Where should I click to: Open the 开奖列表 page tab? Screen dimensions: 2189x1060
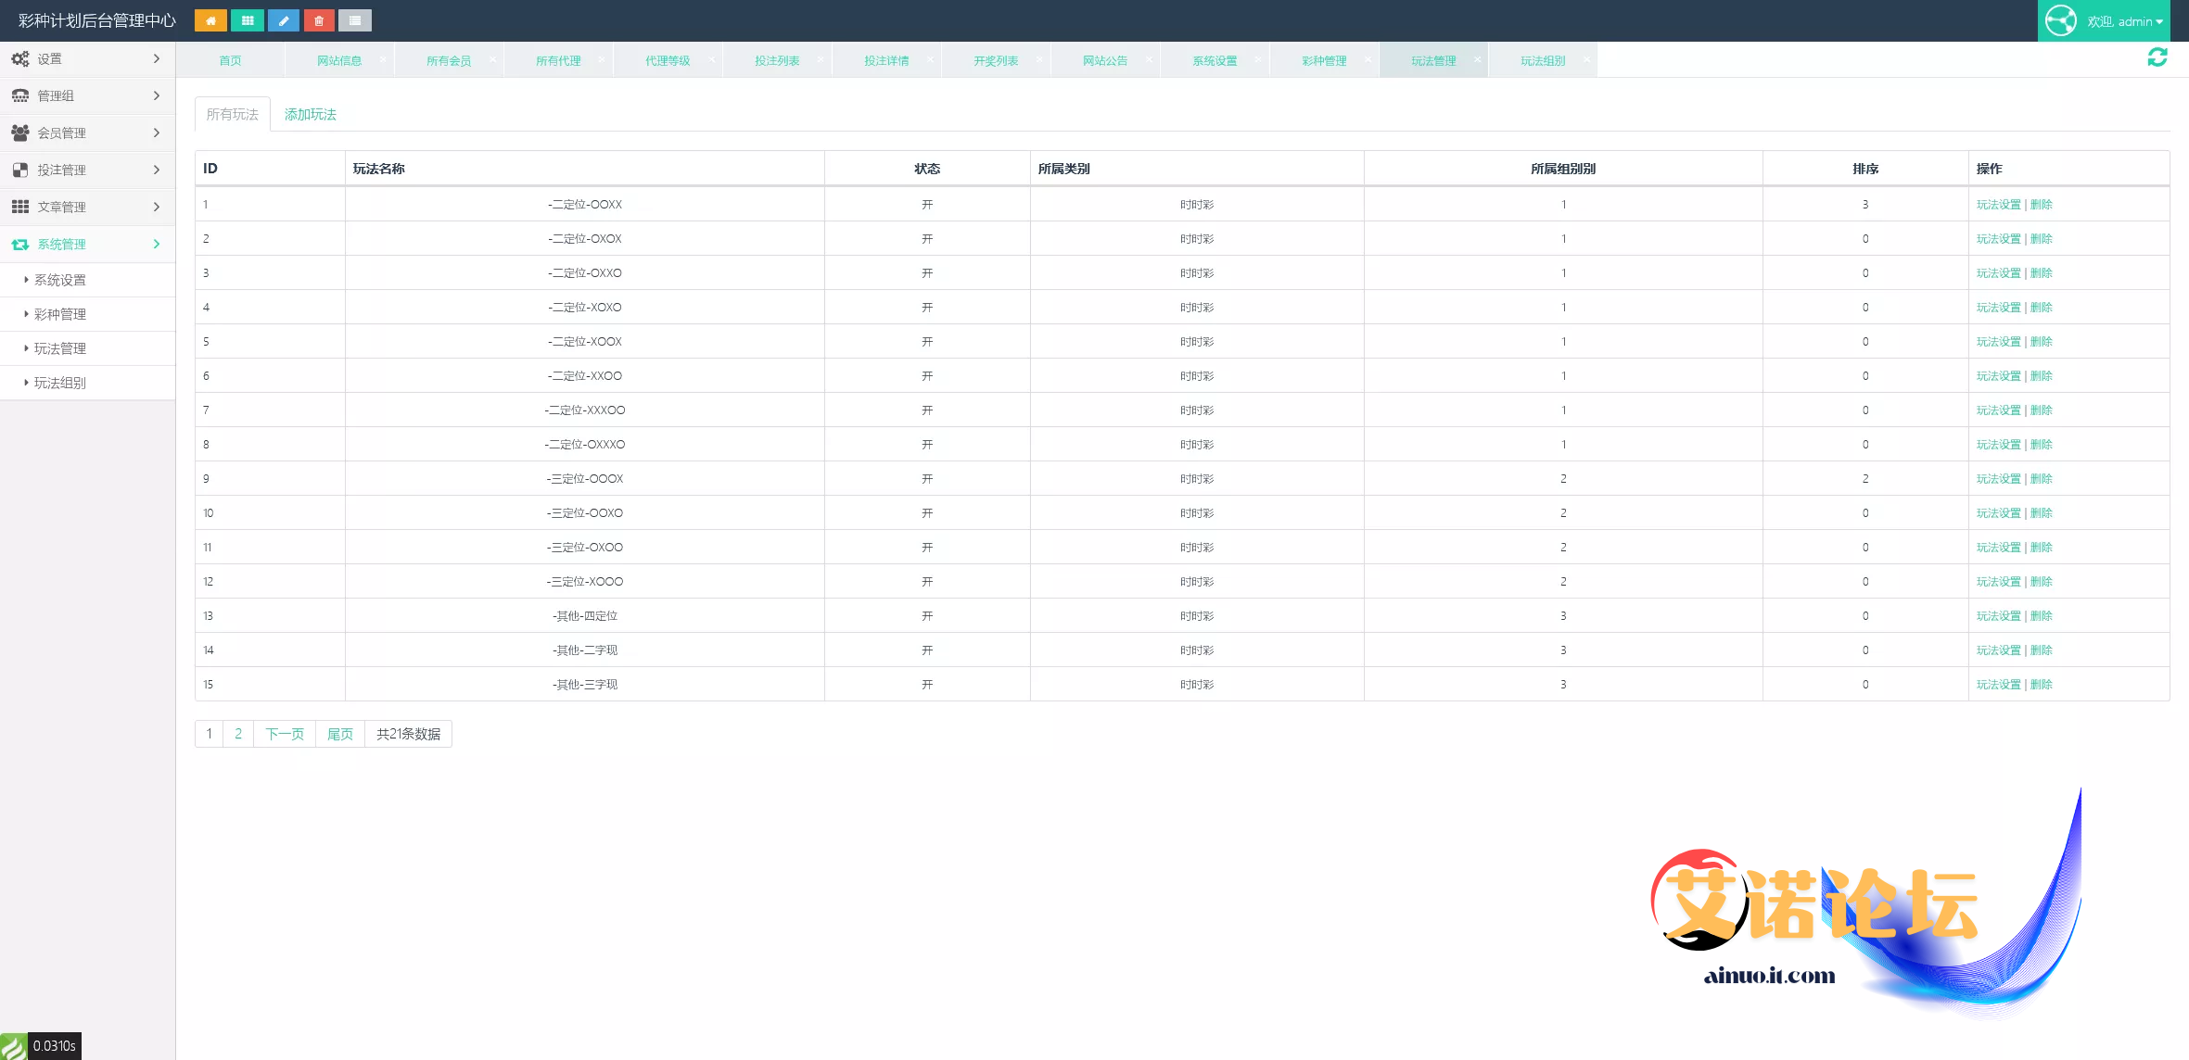[x=995, y=61]
